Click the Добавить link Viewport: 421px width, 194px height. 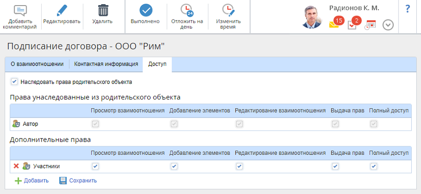tap(32, 180)
